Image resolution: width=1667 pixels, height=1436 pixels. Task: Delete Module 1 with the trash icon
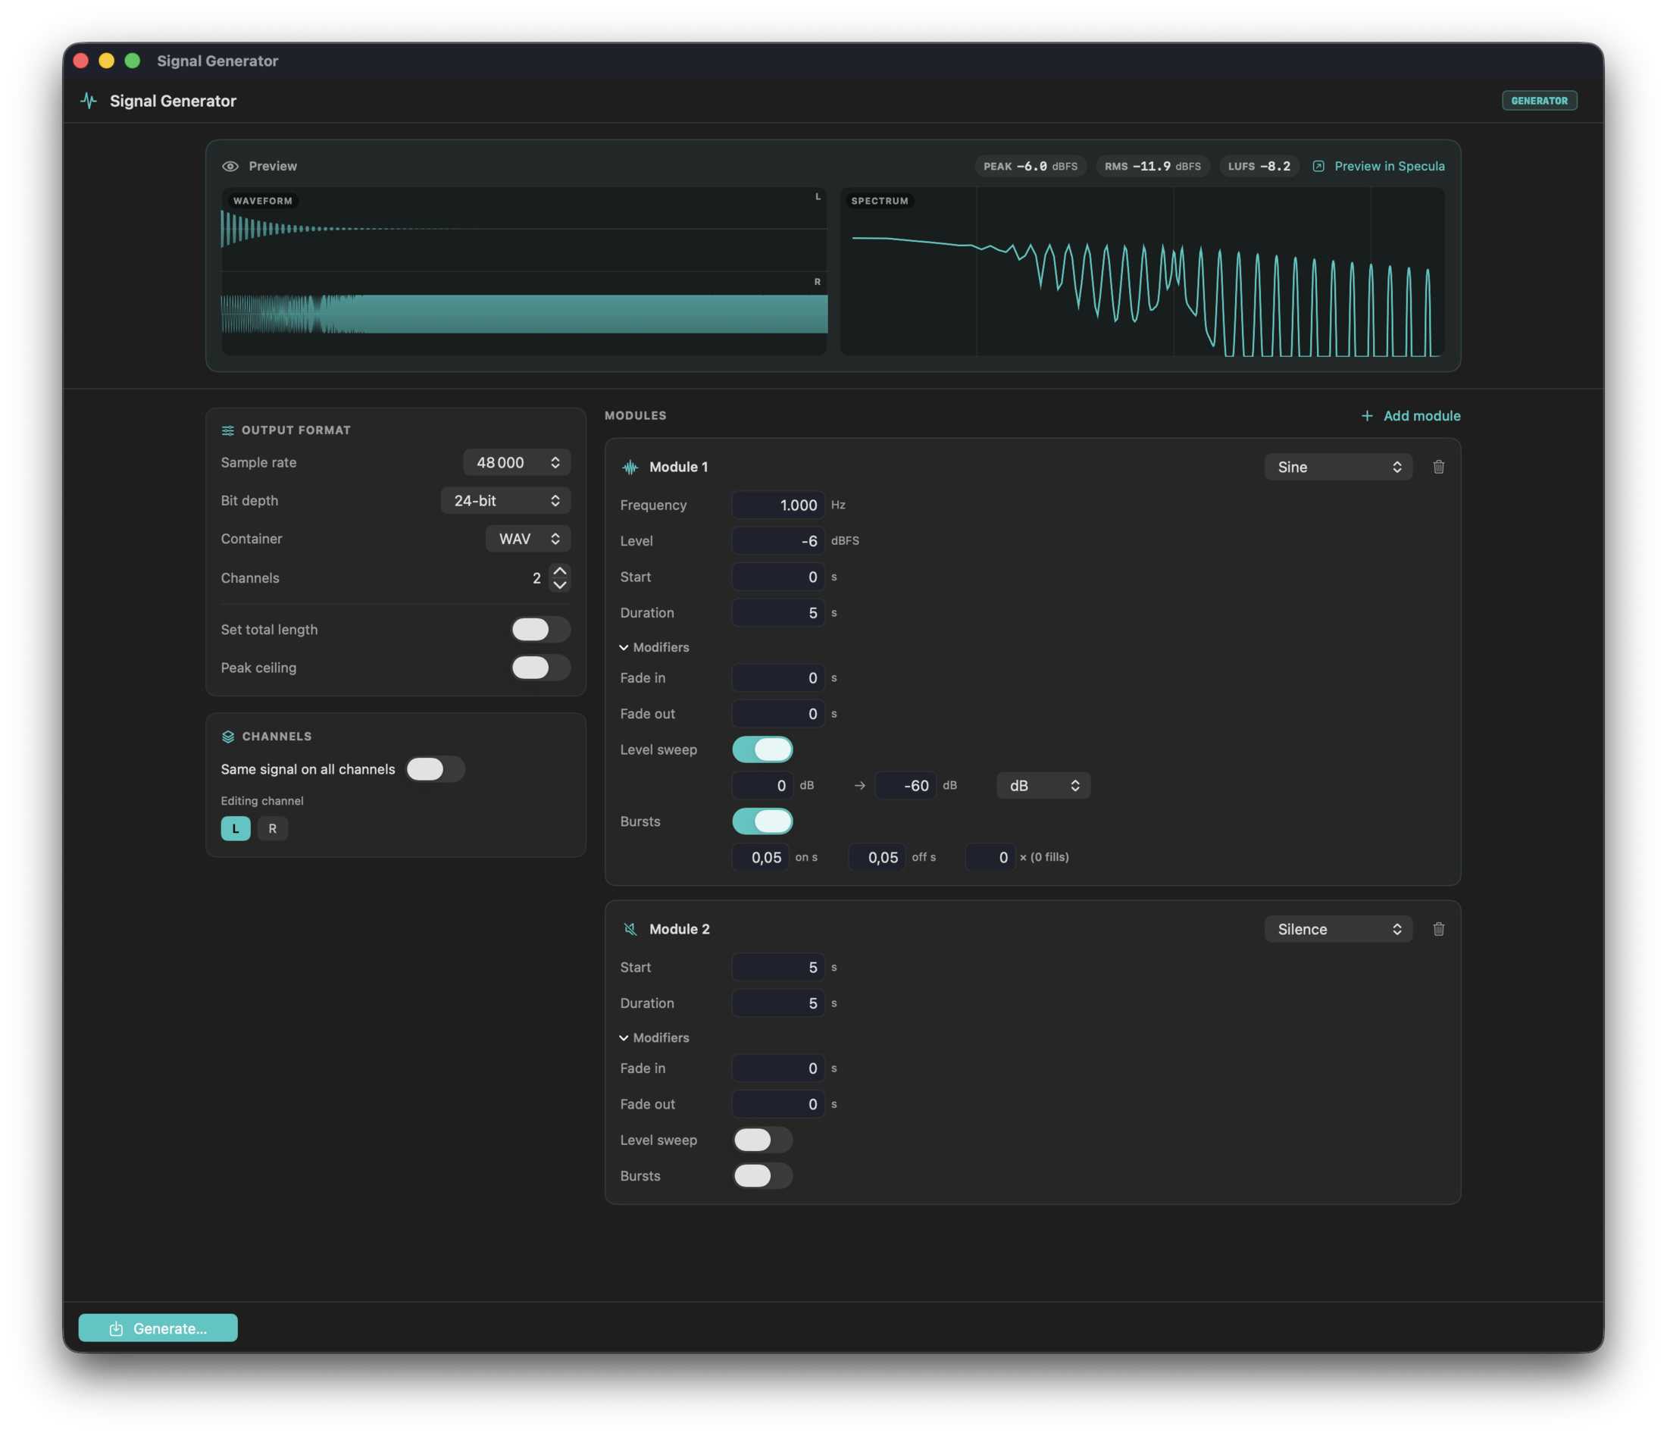click(x=1438, y=468)
